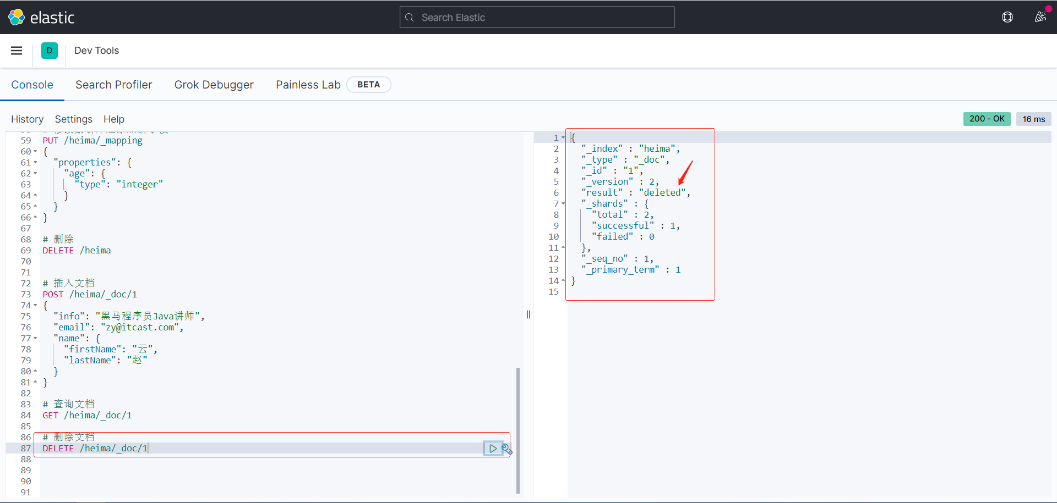Click the "result" : "deleted" response line
The height and width of the screenshot is (503, 1057).
coord(636,193)
